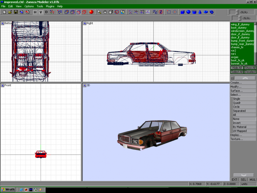This screenshot has height=193, width=257.
Task: Create a blue cone primitive
Action: point(200,12)
